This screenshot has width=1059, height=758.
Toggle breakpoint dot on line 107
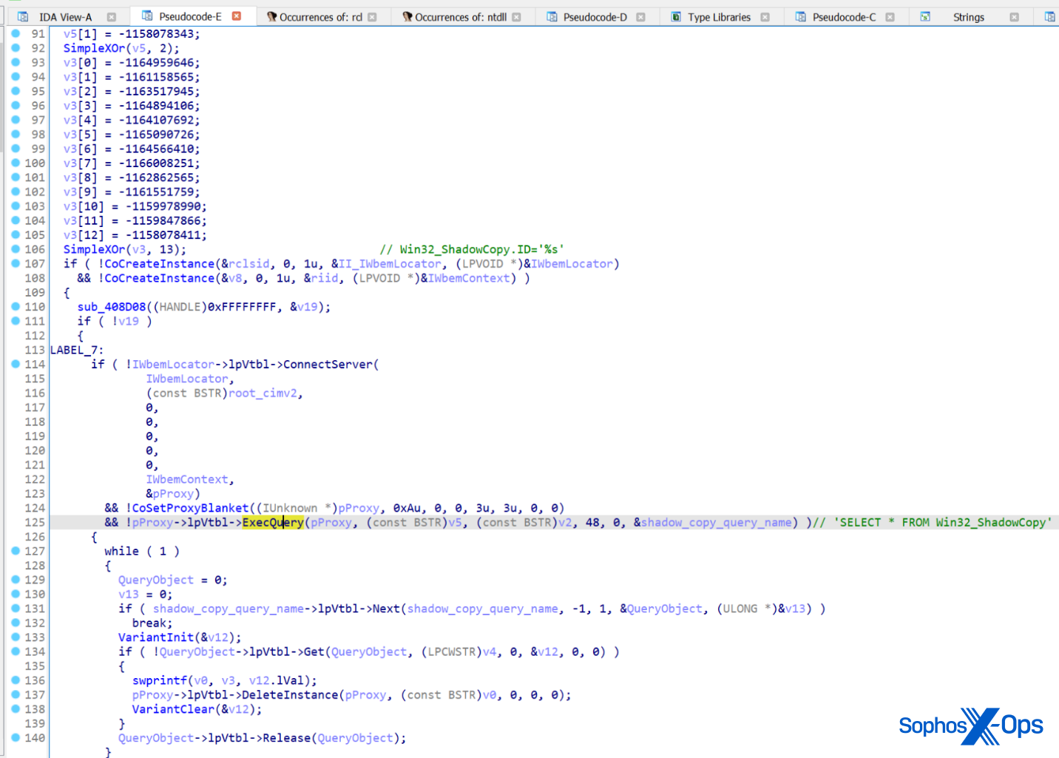coord(16,263)
